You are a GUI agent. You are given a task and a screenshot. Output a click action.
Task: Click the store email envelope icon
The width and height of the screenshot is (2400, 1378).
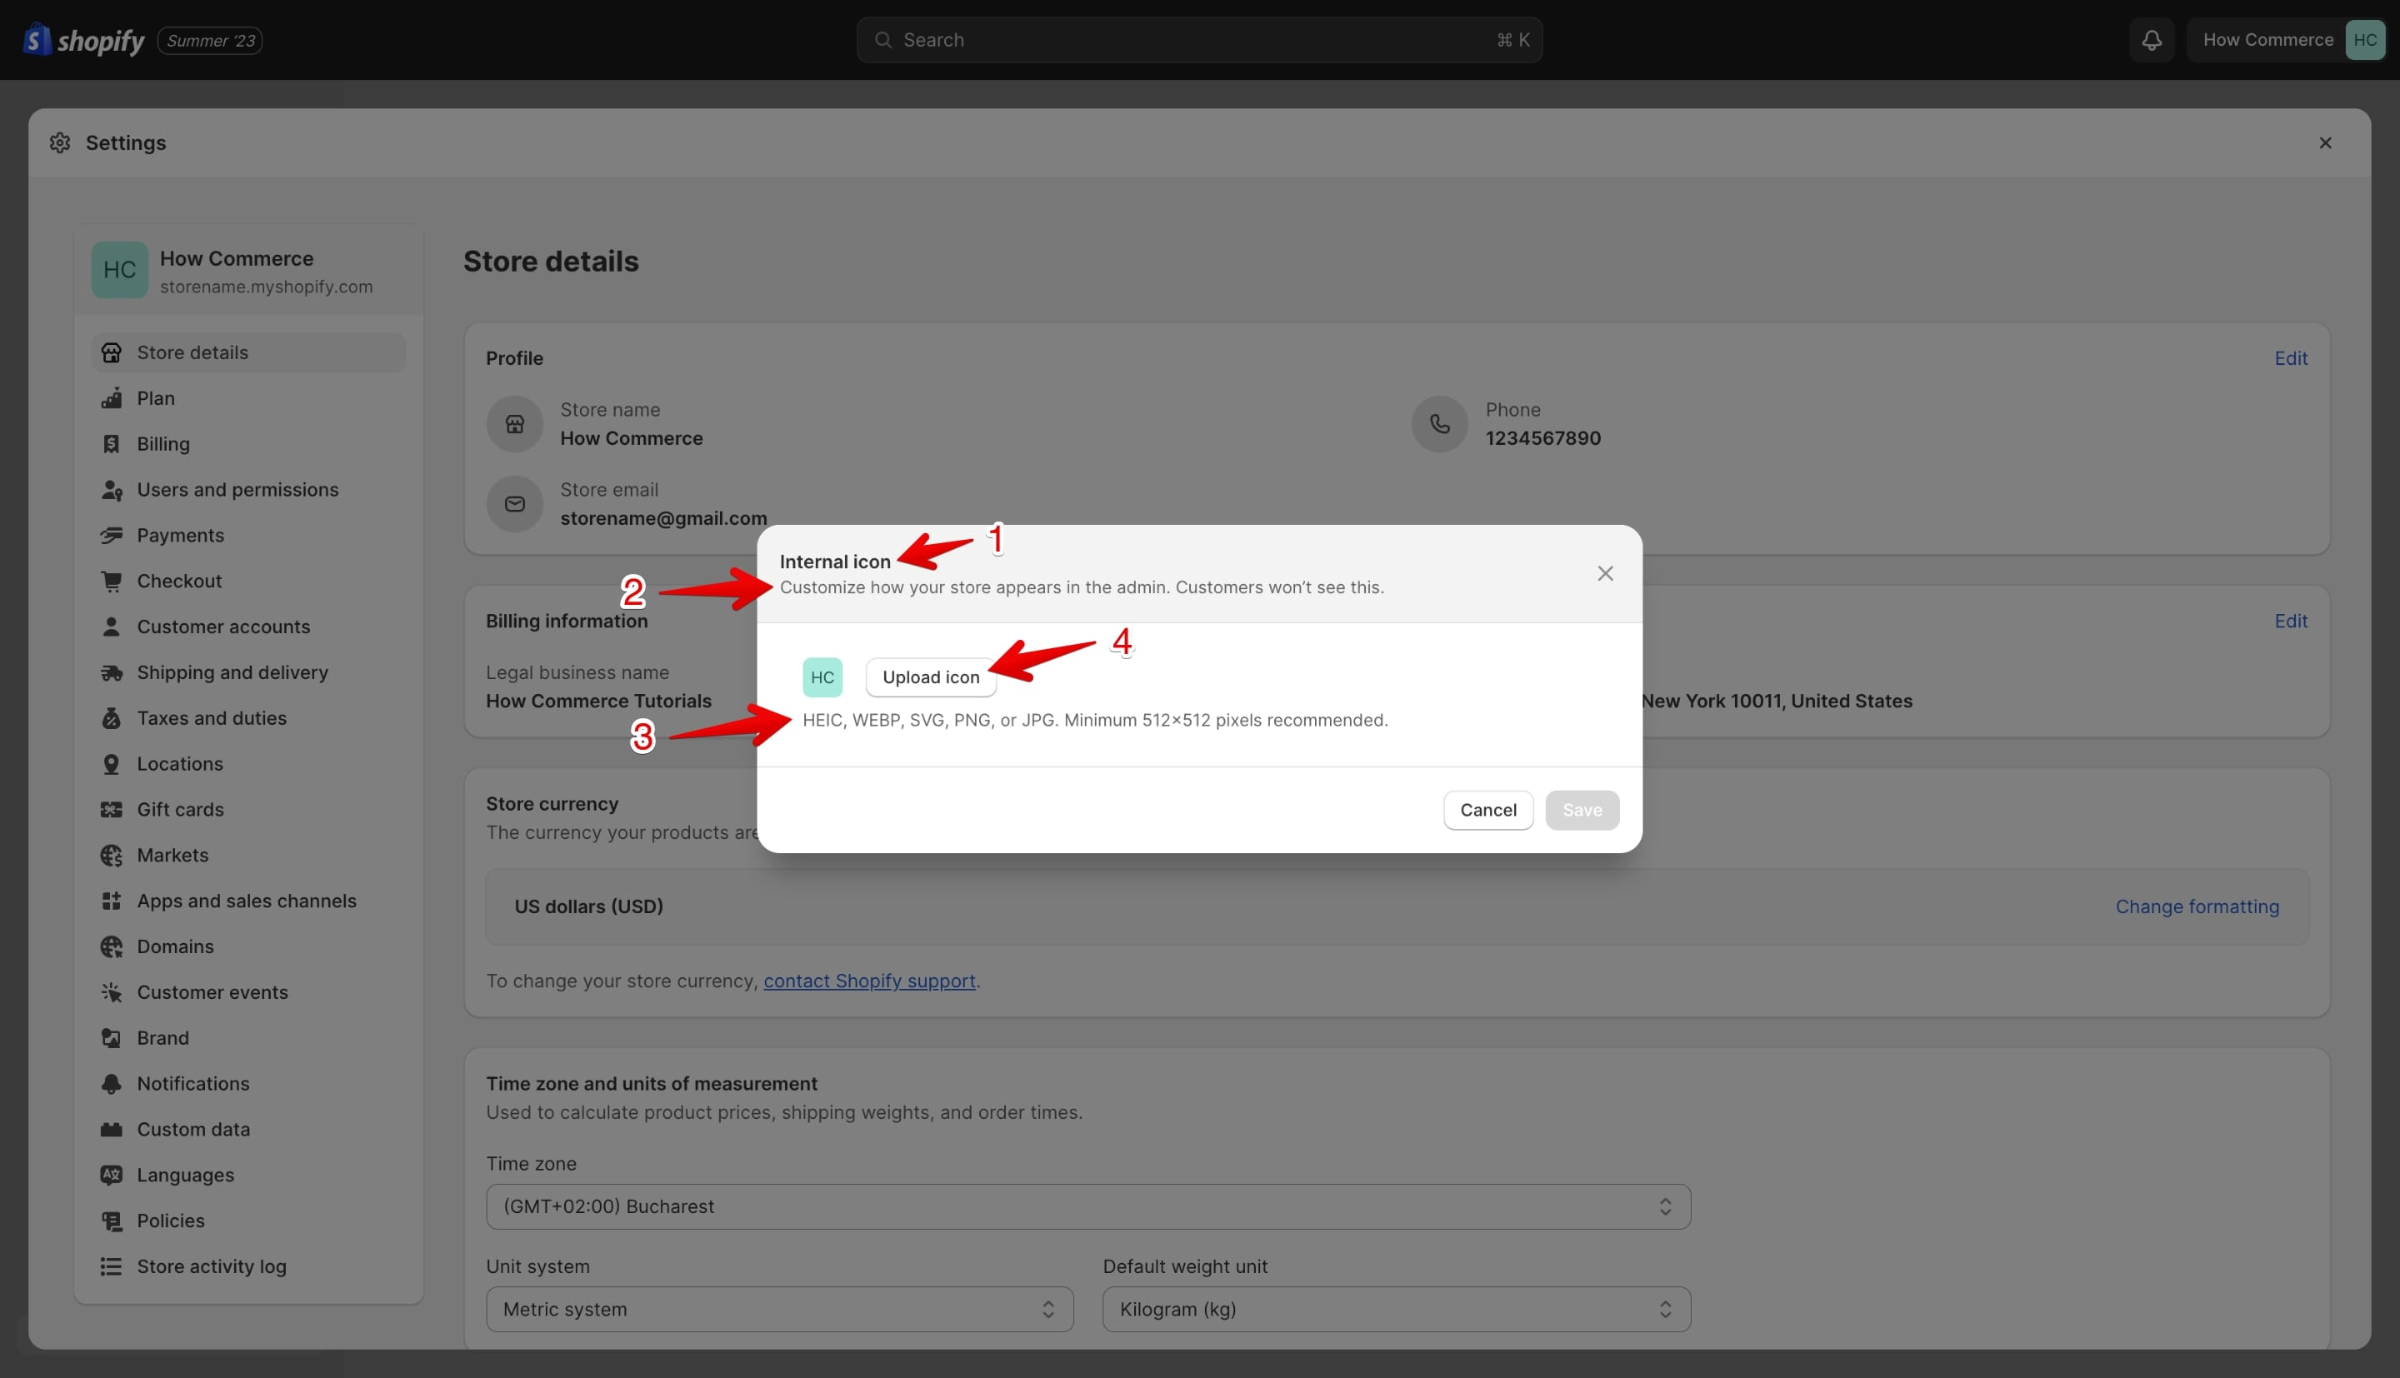[x=514, y=504]
